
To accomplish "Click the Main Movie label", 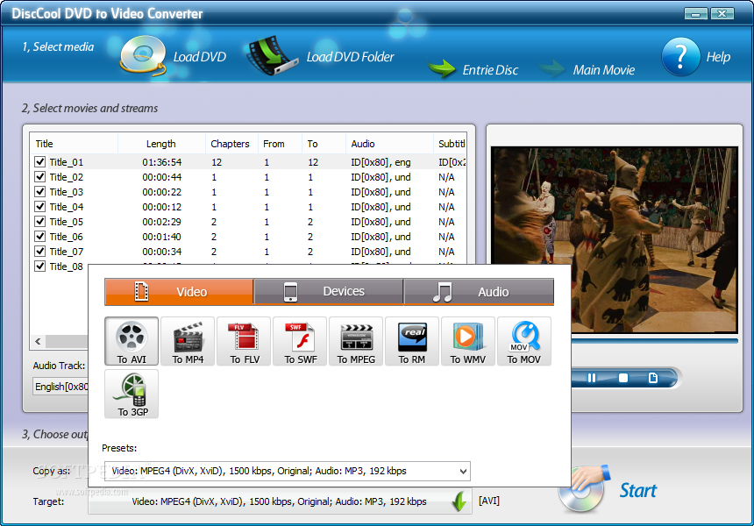I will pyautogui.click(x=603, y=70).
